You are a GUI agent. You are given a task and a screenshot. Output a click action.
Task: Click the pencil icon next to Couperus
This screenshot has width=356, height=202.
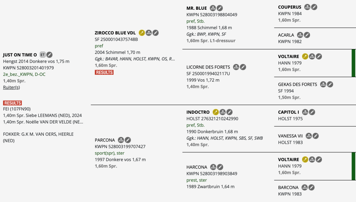tap(314, 7)
